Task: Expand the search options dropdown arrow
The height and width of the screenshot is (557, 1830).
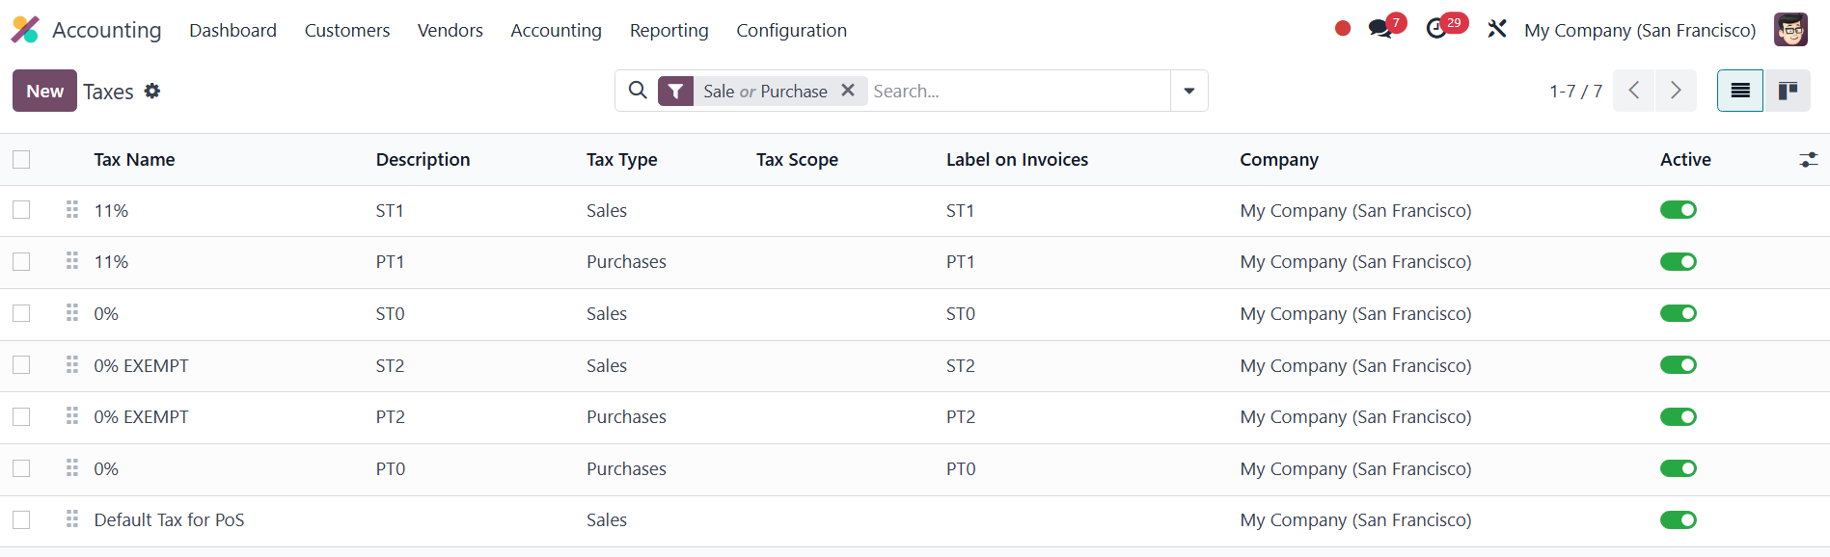Action: [1189, 91]
